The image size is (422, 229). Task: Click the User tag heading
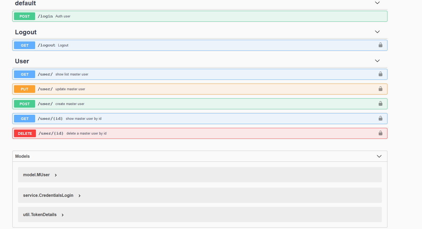(22, 61)
